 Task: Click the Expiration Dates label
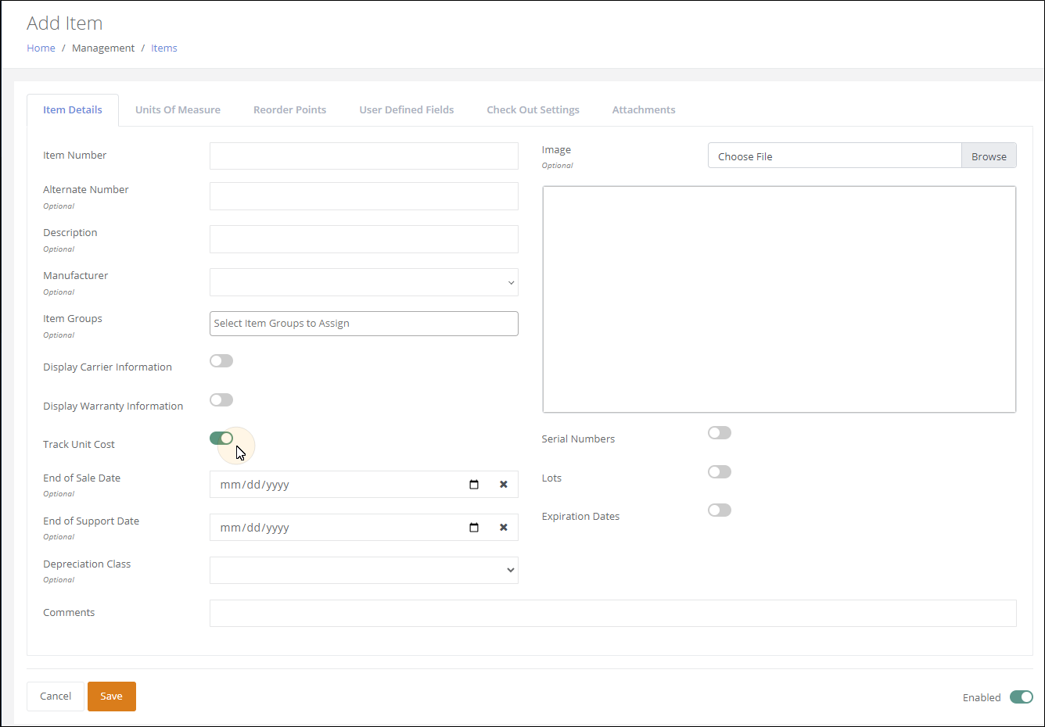(x=580, y=516)
